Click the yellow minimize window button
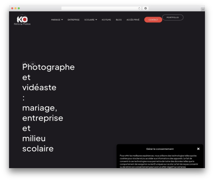214x181 pixels. [15, 8]
